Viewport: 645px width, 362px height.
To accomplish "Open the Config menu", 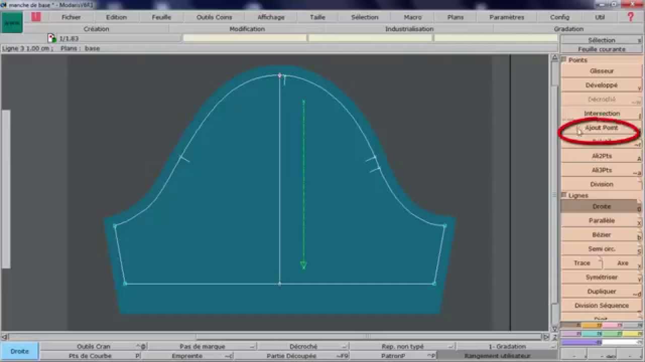I will [x=560, y=17].
